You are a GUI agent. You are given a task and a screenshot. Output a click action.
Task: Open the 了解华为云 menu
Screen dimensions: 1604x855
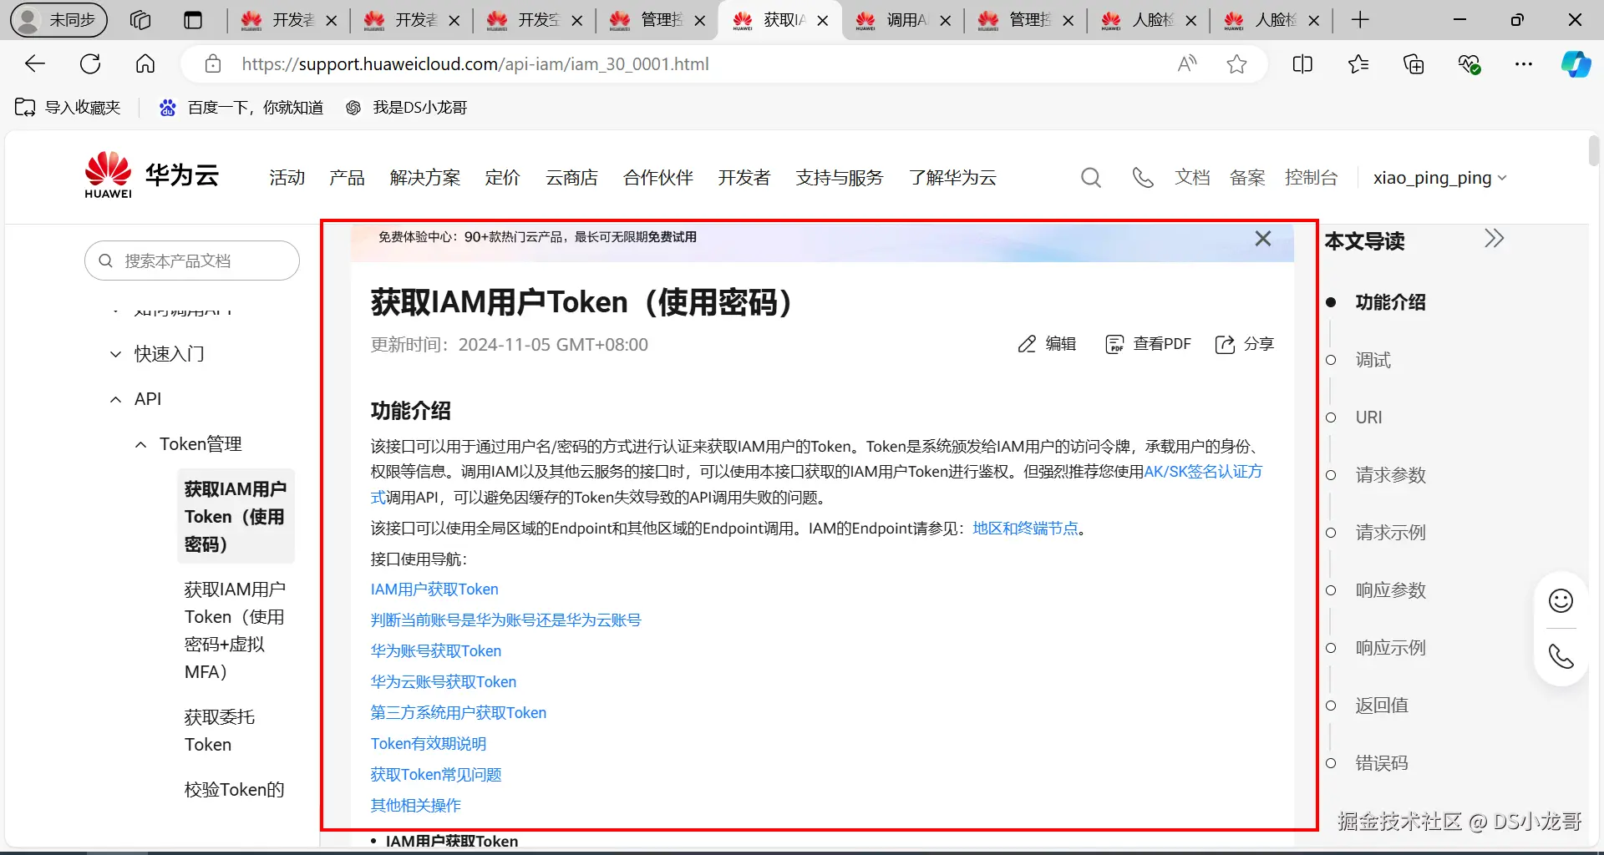click(x=953, y=177)
